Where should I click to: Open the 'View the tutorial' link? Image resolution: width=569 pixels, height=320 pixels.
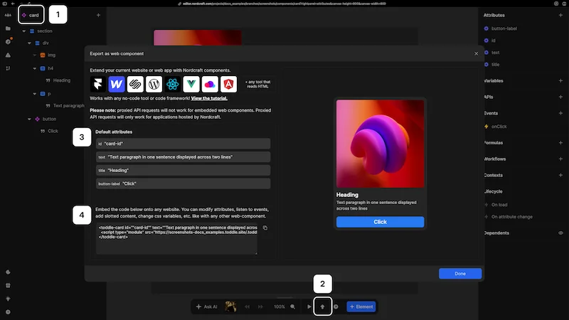click(x=209, y=98)
